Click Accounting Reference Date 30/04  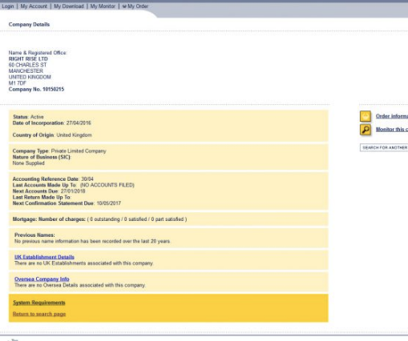(x=53, y=179)
